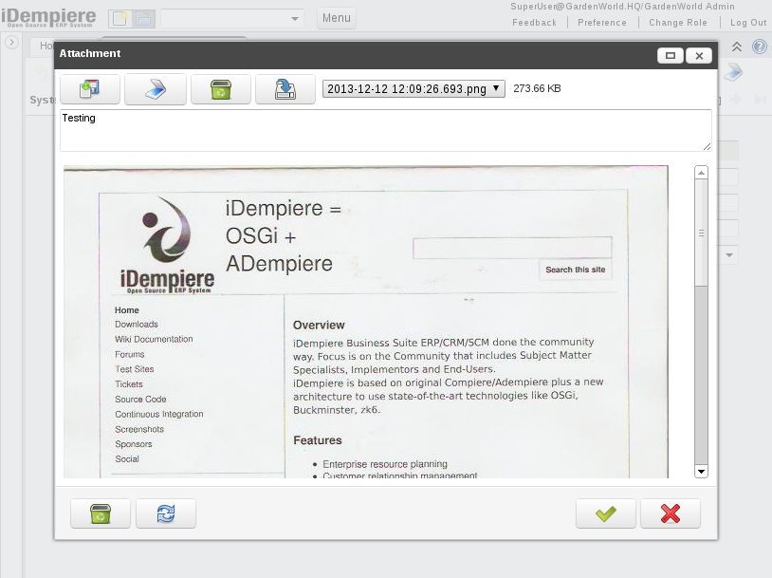
Task: Click the scroll-down arrow of the preview
Action: point(702,471)
